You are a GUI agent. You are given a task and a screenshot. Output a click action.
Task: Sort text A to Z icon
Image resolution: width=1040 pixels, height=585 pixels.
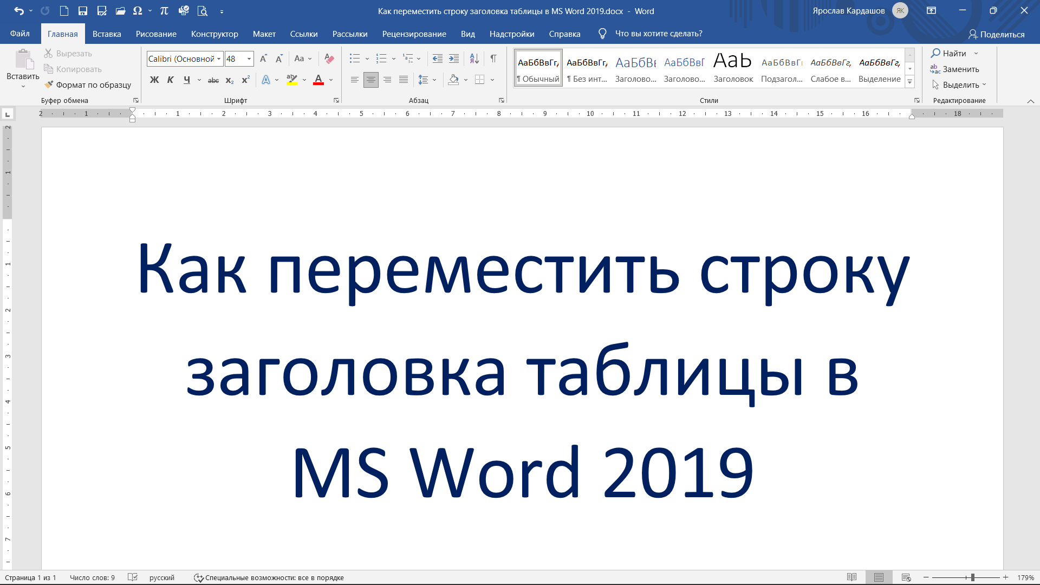click(474, 58)
